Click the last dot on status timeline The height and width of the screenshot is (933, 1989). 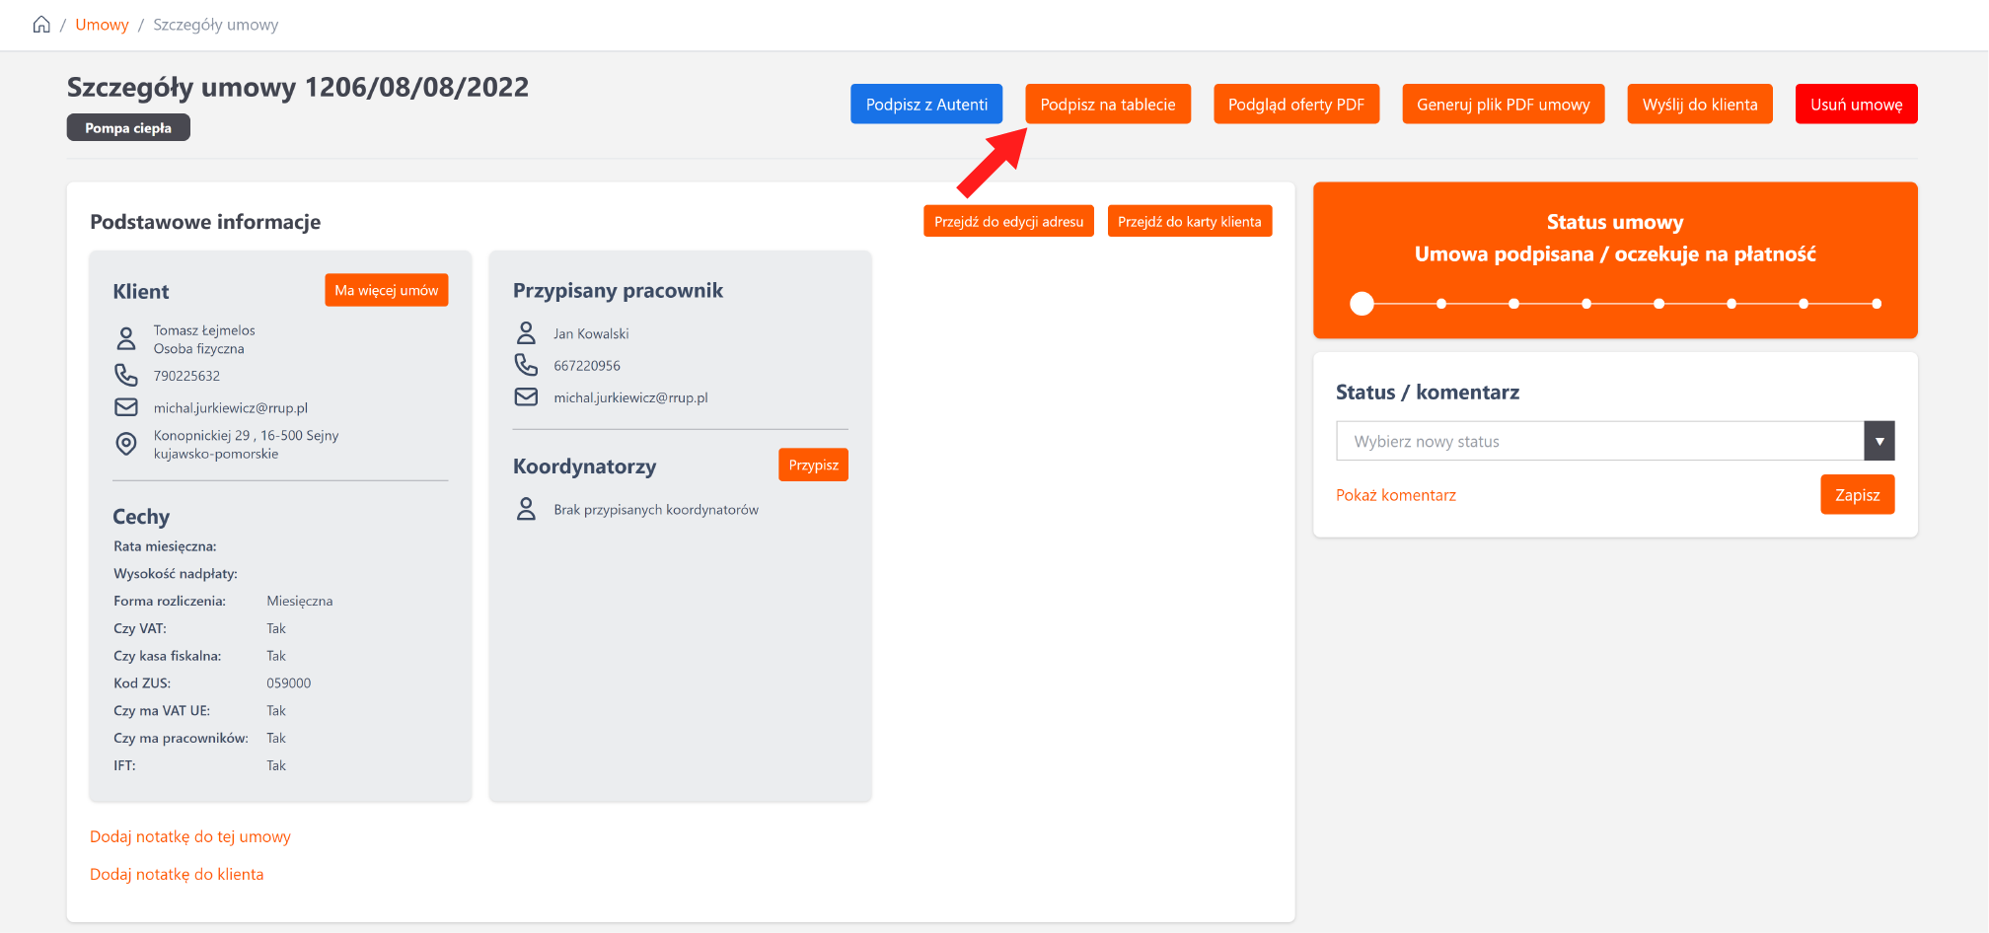pyautogui.click(x=1876, y=304)
